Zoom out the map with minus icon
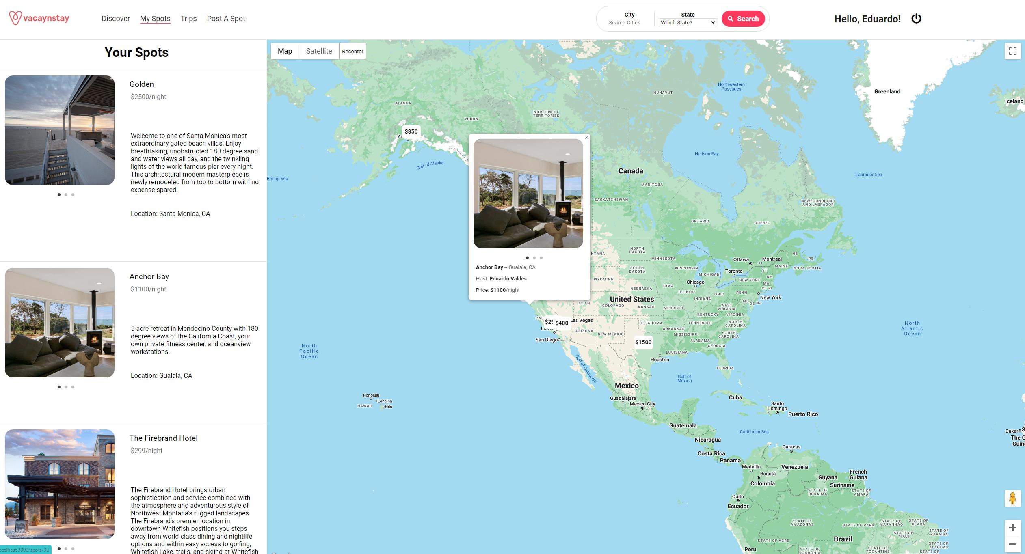1025x554 pixels. (1012, 544)
